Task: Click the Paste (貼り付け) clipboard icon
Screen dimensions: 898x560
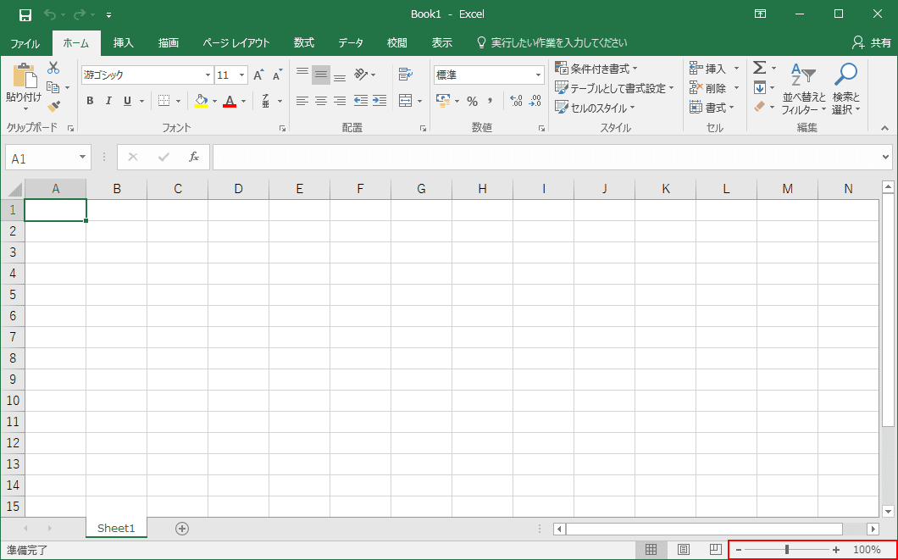Action: coord(25,75)
